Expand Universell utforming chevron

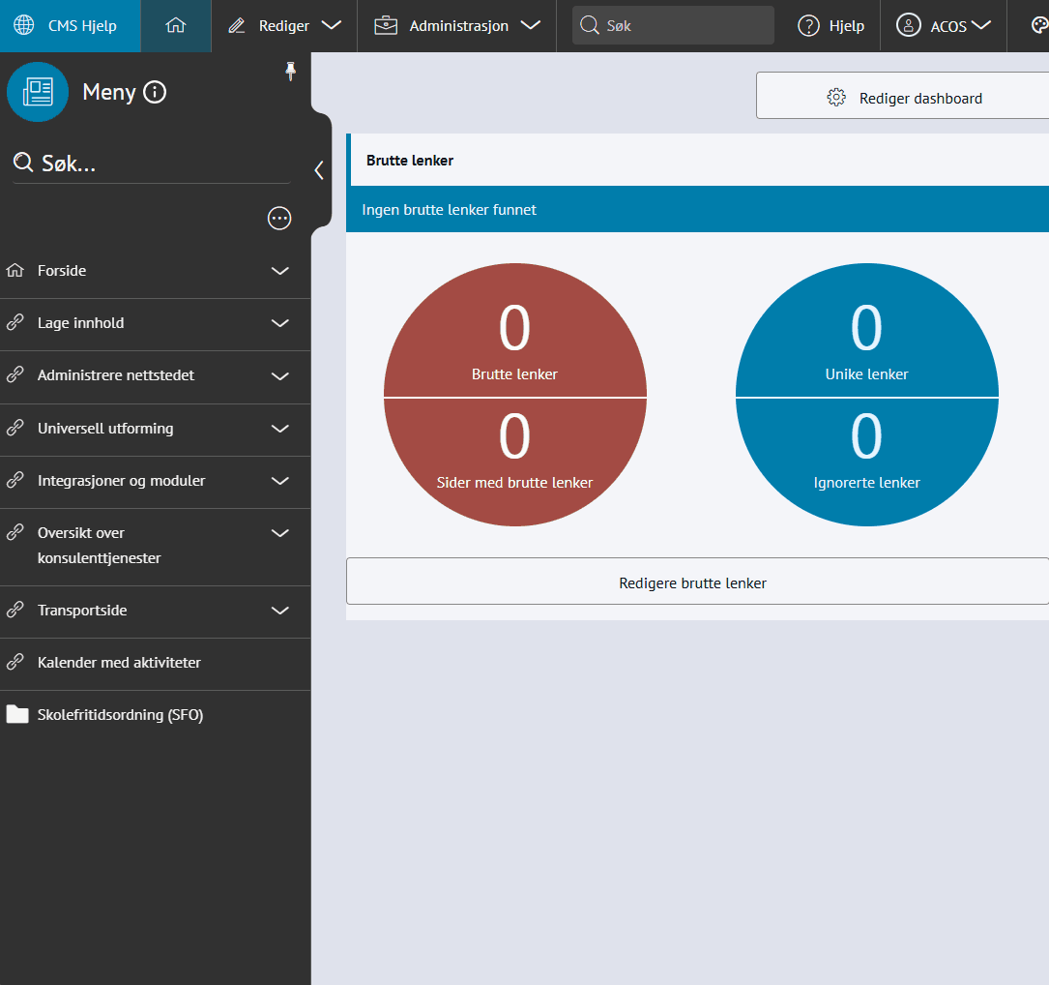point(279,428)
